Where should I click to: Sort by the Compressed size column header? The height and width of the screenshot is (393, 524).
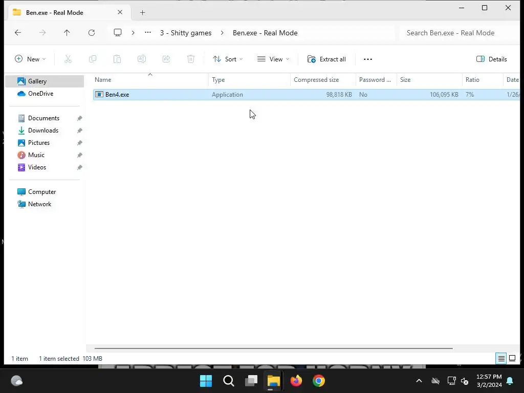323,80
